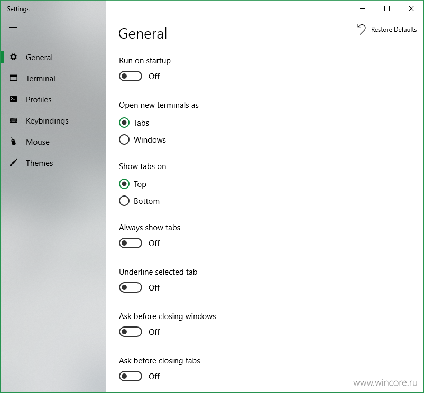Toggle Run on startup switch

[131, 76]
